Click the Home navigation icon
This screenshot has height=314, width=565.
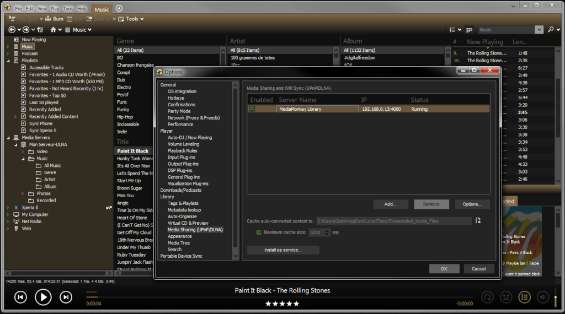pos(54,30)
